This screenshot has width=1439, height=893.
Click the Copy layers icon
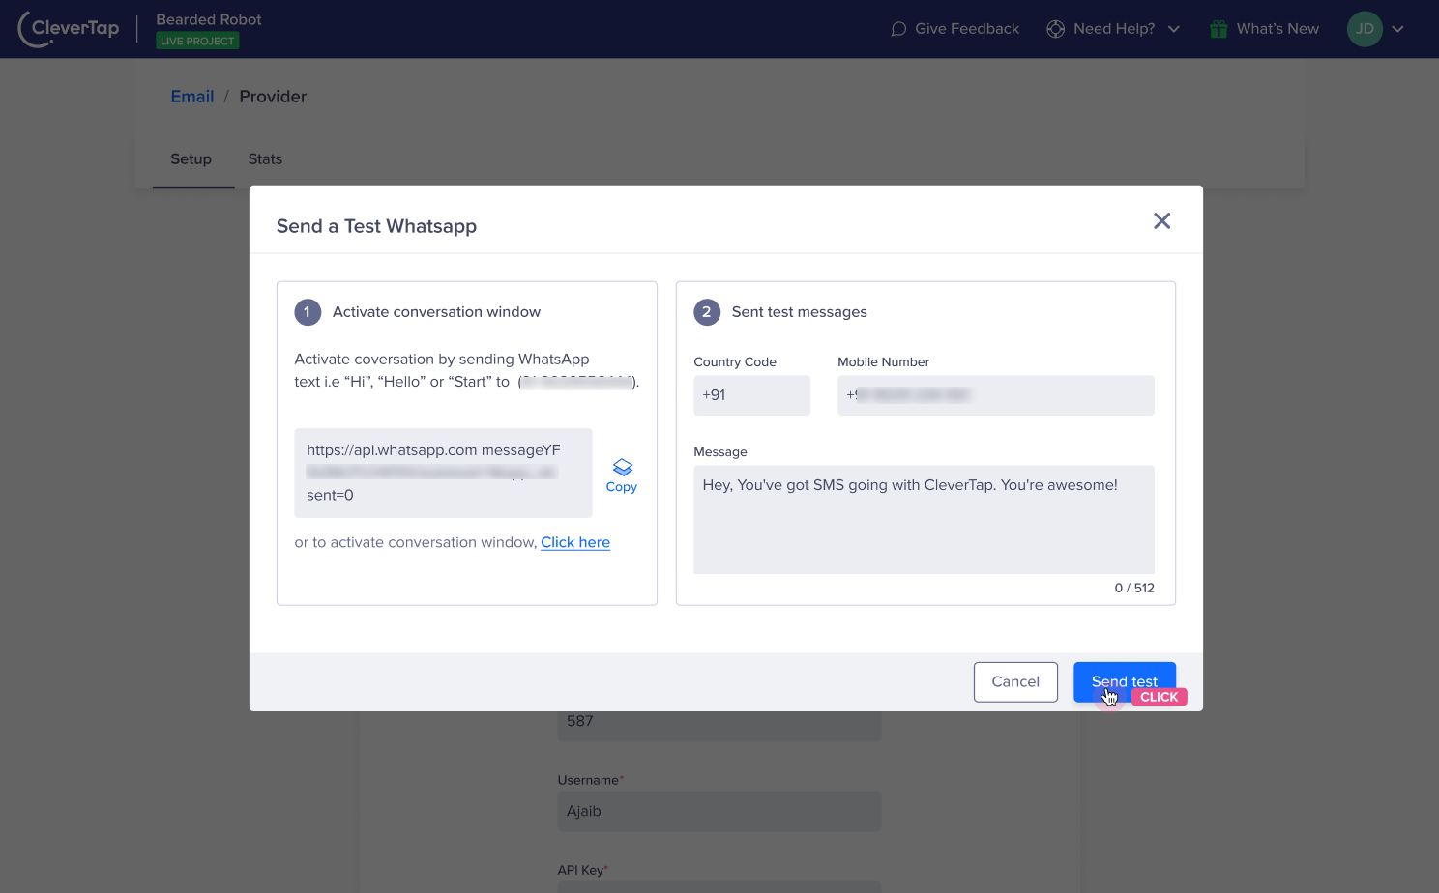tap(623, 468)
